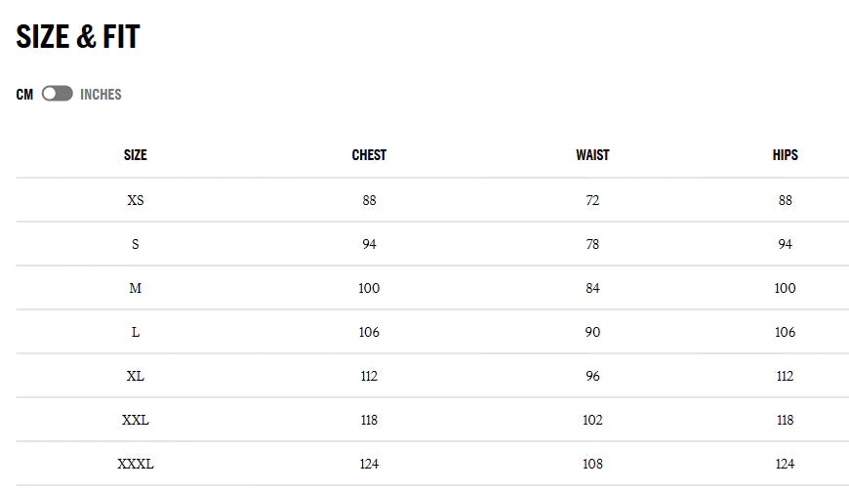849x491 pixels.
Task: Select the XS size row label
Action: (x=136, y=200)
